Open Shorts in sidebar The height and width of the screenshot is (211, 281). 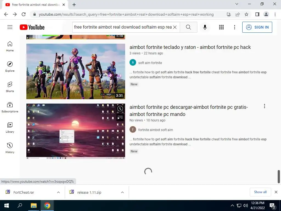coord(10,87)
